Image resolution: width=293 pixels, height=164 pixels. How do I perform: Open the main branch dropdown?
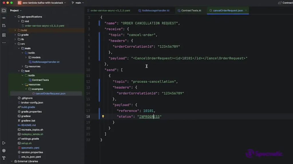click(x=78, y=3)
